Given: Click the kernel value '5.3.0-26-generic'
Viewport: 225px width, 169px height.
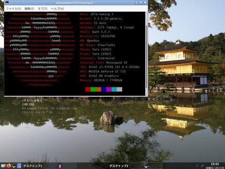Looking at the screenshot, I should 108,19.
